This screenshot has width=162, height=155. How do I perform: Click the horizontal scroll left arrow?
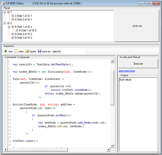6,149
